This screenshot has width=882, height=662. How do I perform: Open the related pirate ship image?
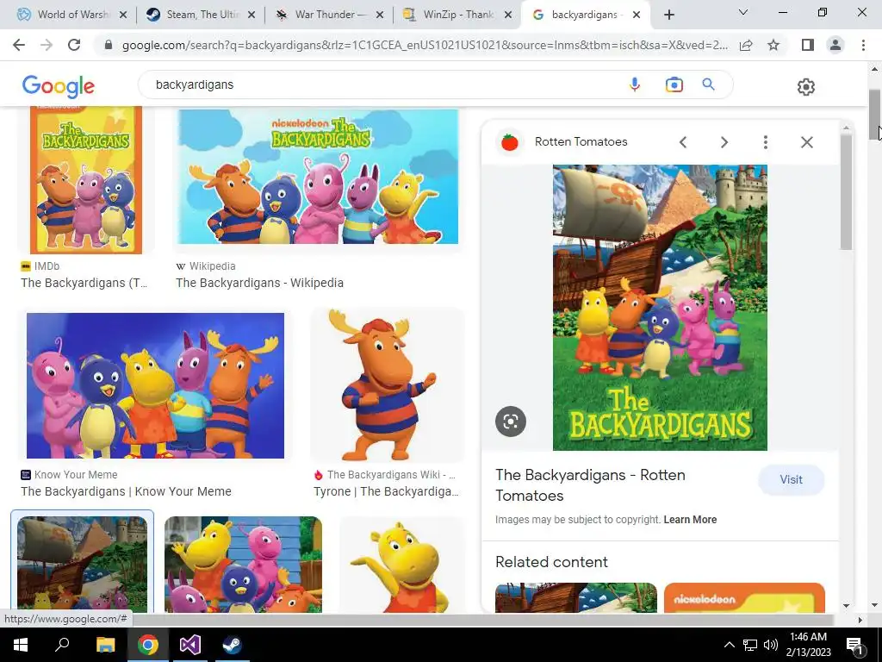pyautogui.click(x=576, y=598)
